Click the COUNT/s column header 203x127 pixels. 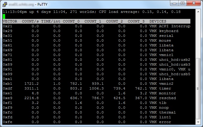[x=30, y=21]
